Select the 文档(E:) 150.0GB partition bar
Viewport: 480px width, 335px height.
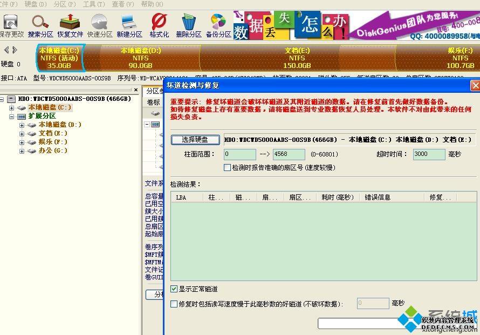[297, 58]
